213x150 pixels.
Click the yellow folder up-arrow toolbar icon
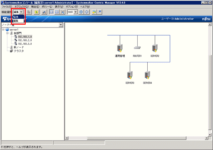[36, 12]
